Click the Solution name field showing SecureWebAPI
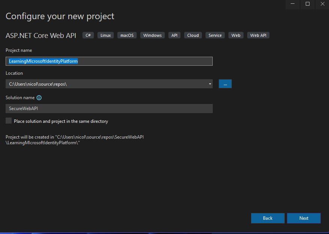 [x=109, y=109]
